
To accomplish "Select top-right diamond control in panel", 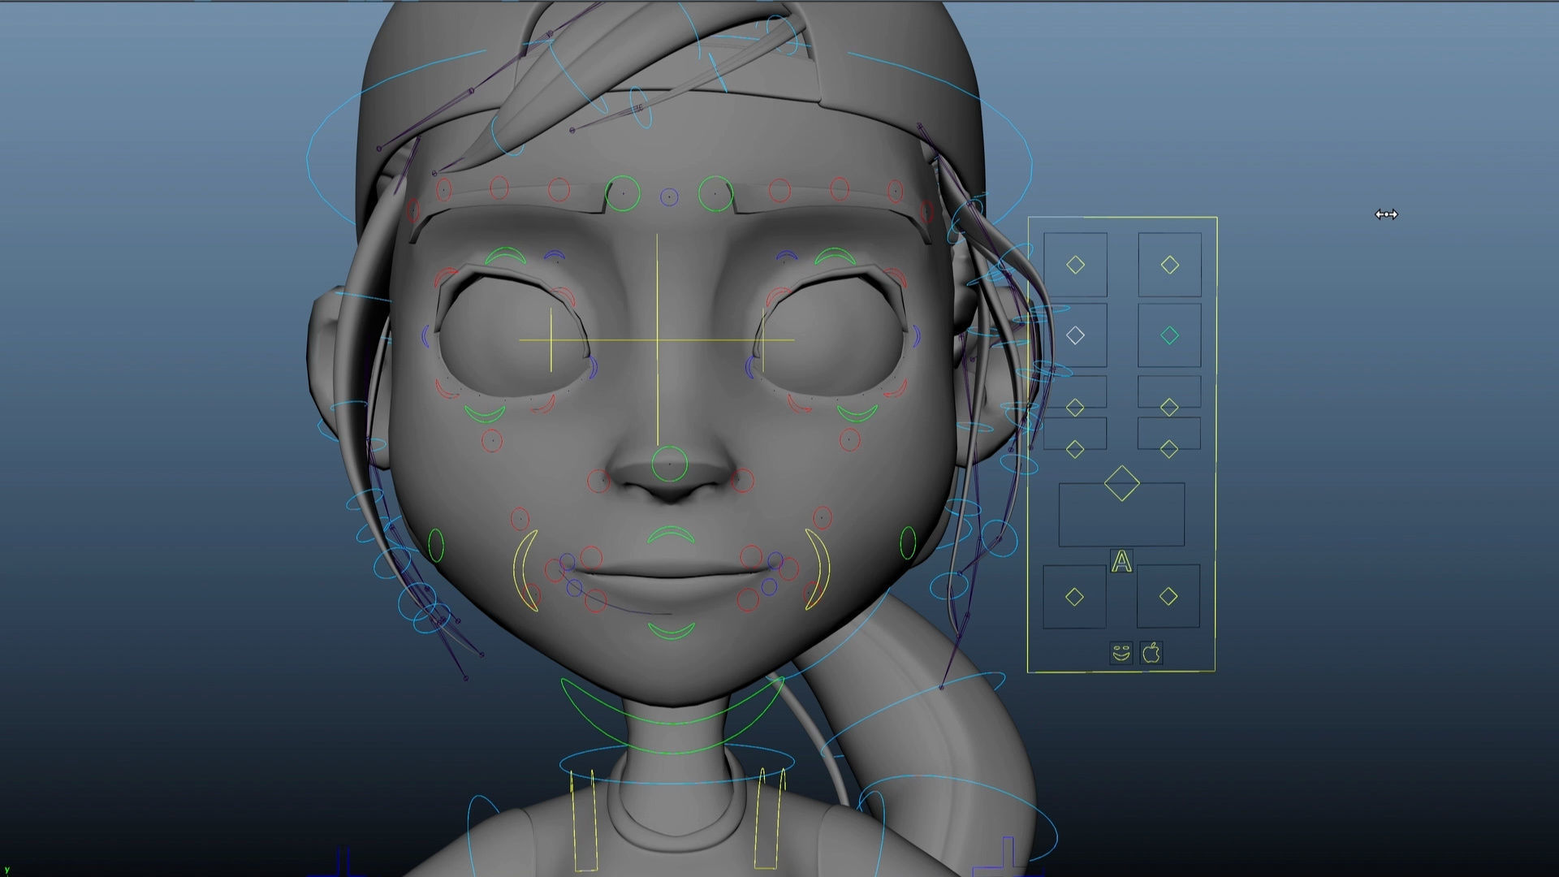I will coord(1169,265).
